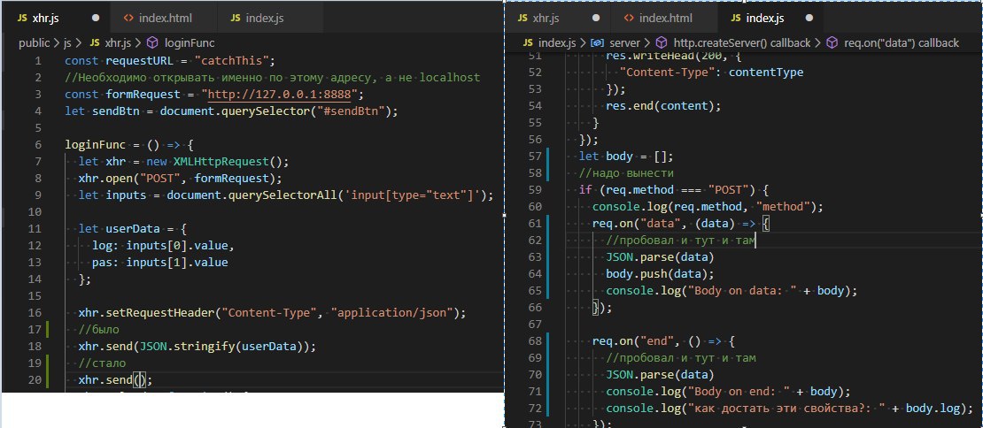983x428 pixels.
Task: Click line number 20 in xhr.js
Action: [x=35, y=380]
